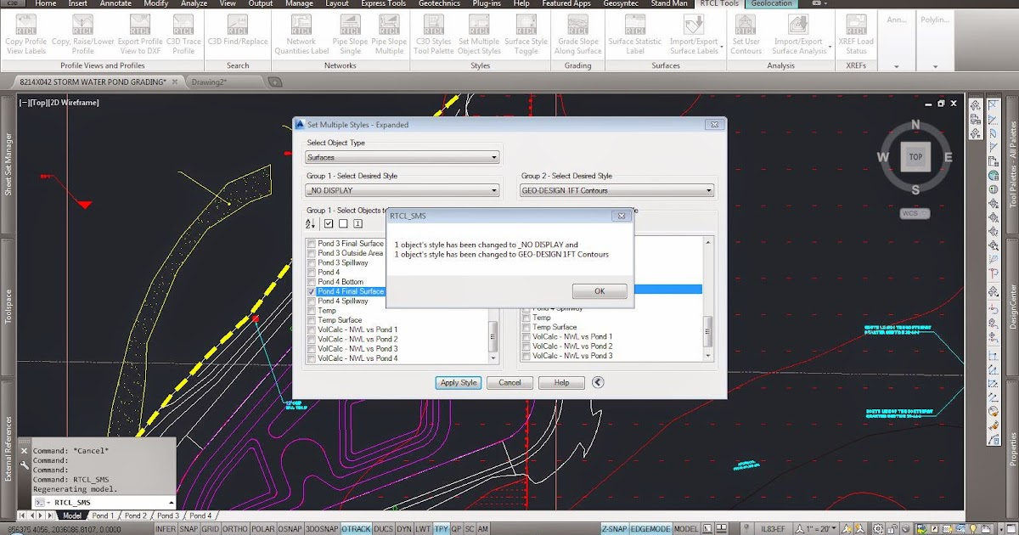Open the Express Tools ribbon tab
This screenshot has height=535, width=1019.
(382, 3)
